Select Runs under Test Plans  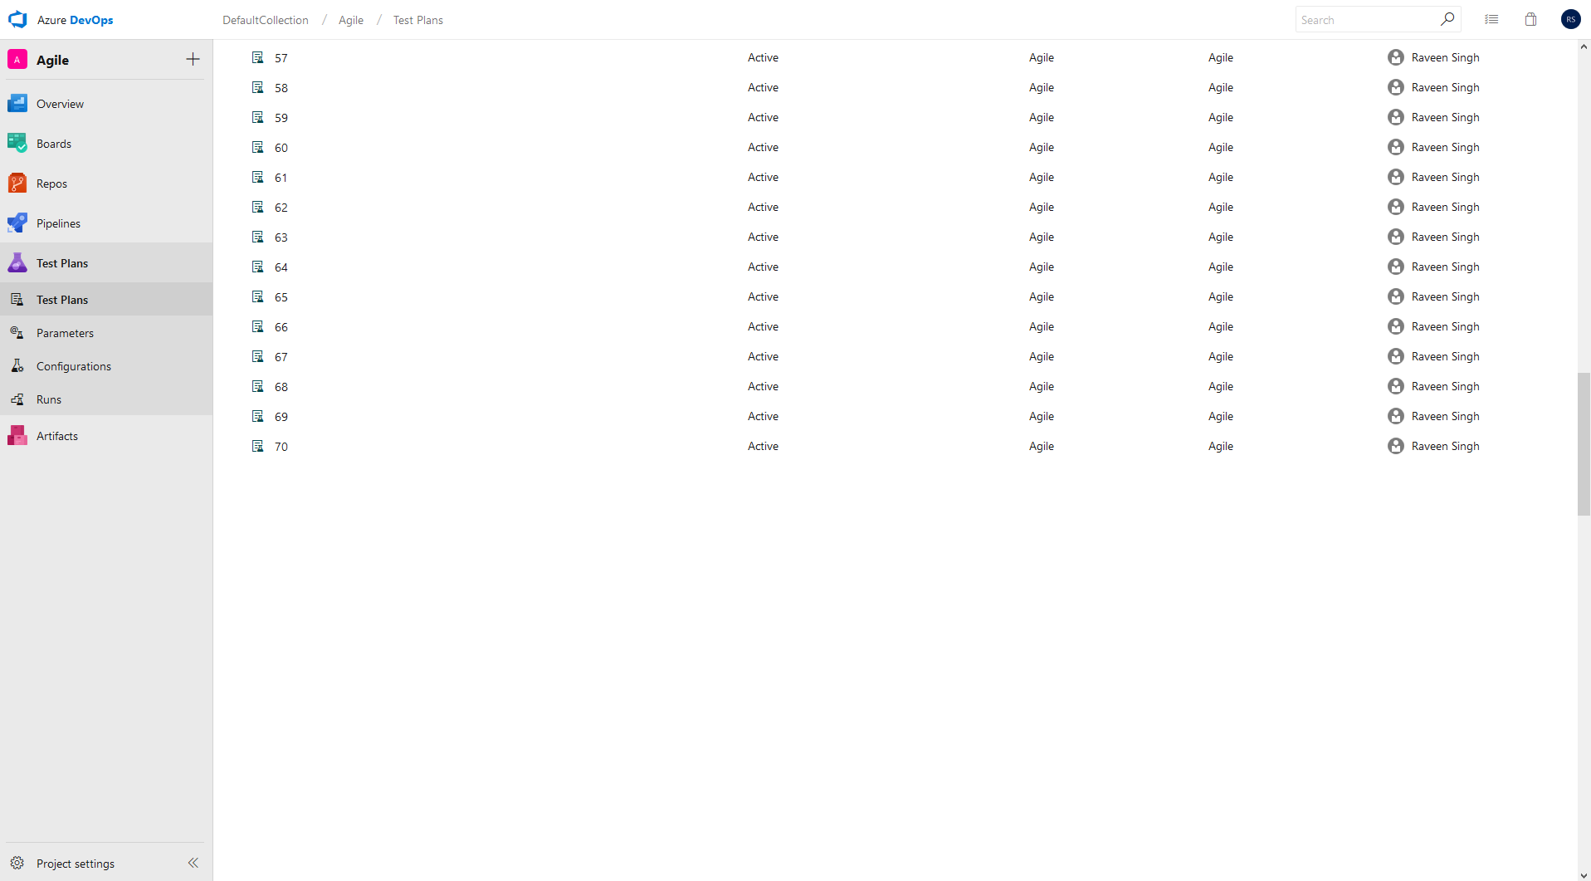(49, 399)
